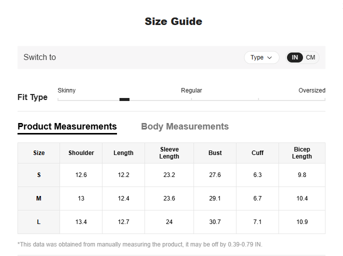Click the Size Guide heading

click(173, 21)
